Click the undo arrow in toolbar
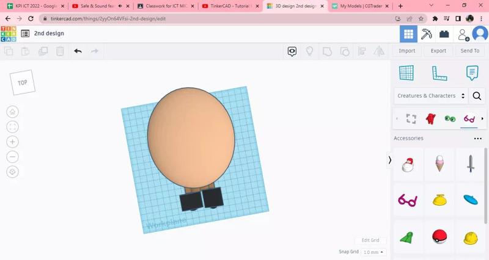Viewport: 489px width, 260px height. [78, 51]
